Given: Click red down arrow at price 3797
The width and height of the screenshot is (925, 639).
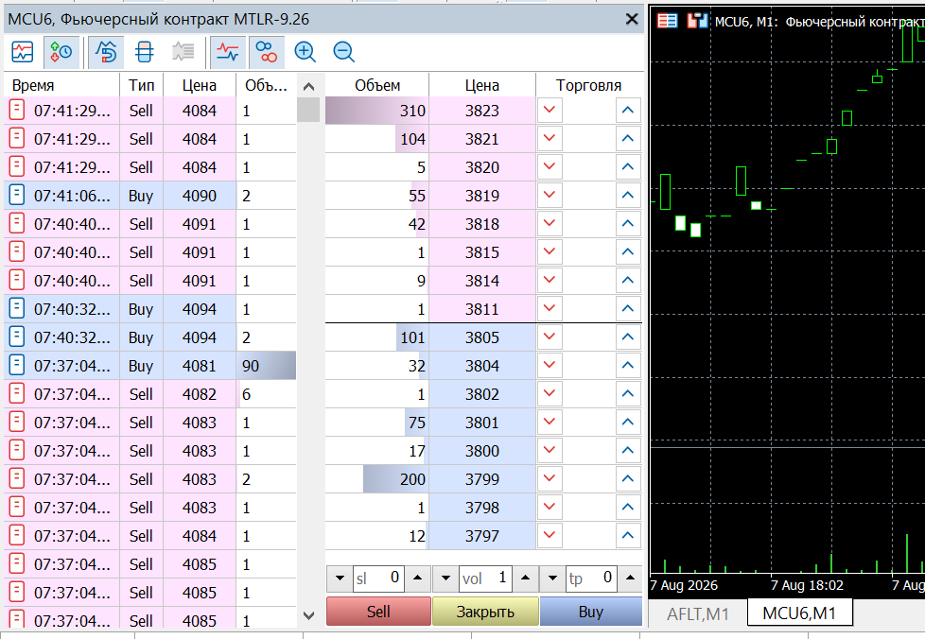Looking at the screenshot, I should [x=550, y=535].
